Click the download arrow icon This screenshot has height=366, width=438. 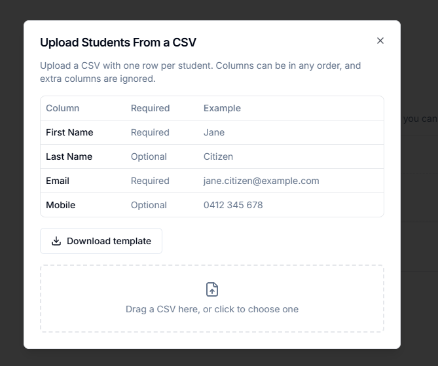click(56, 241)
